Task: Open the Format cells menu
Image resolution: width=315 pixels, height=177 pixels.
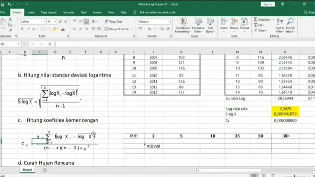Action: pos(244,26)
